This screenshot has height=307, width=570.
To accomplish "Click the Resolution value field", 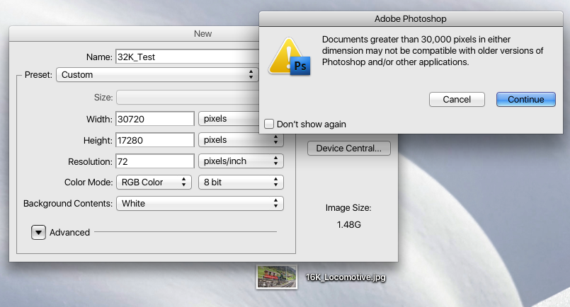I will [x=155, y=161].
